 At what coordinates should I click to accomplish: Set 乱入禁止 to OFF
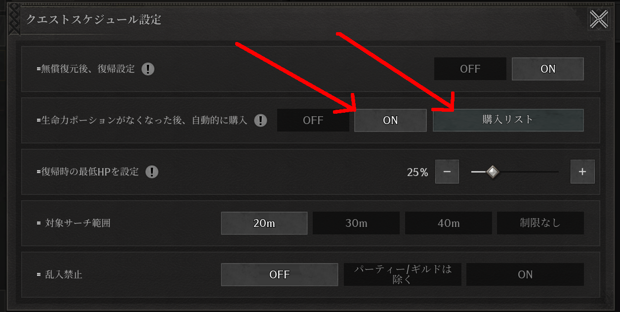(280, 274)
